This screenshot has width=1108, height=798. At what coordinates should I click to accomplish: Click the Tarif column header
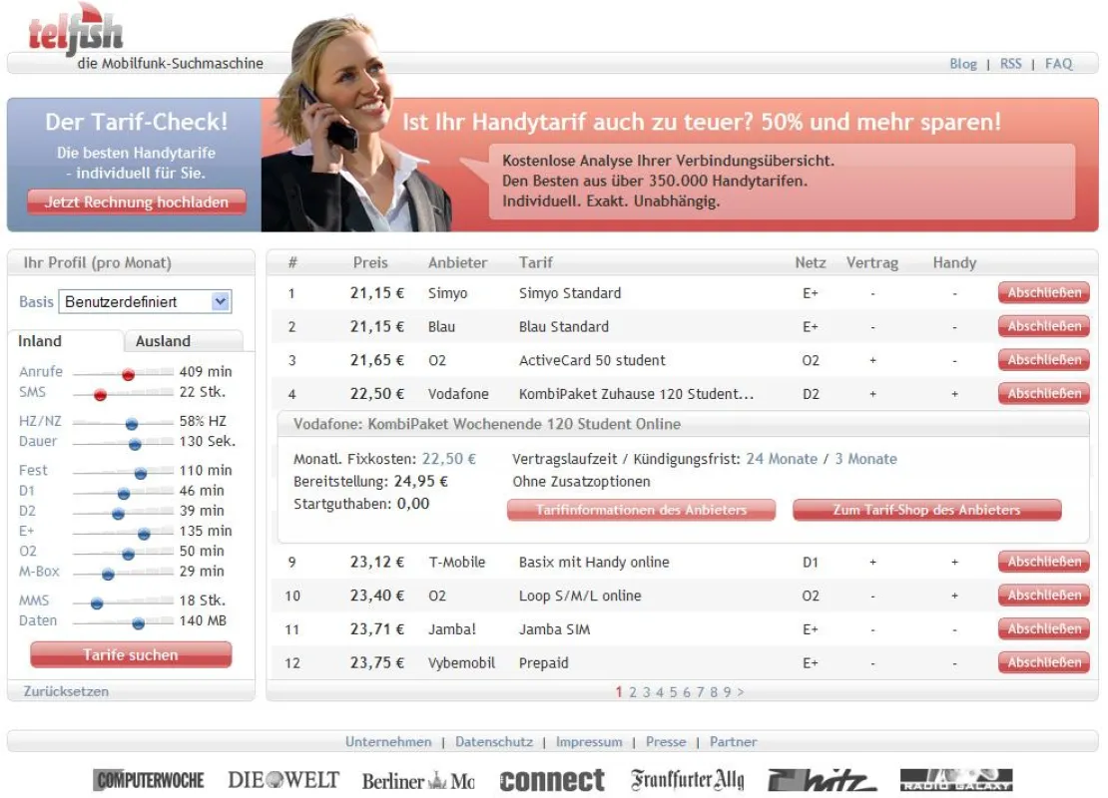(536, 262)
